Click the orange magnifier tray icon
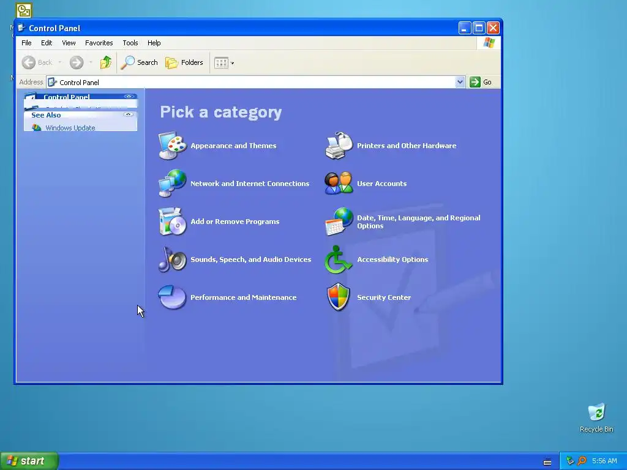The image size is (627, 470). [582, 461]
